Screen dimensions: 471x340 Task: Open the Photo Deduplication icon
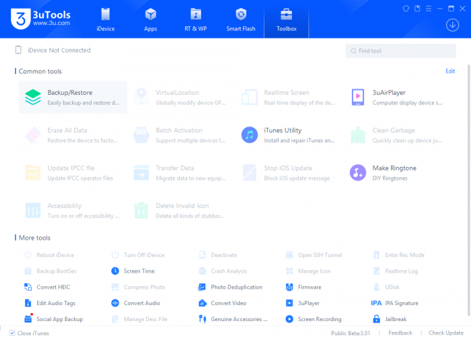point(202,287)
